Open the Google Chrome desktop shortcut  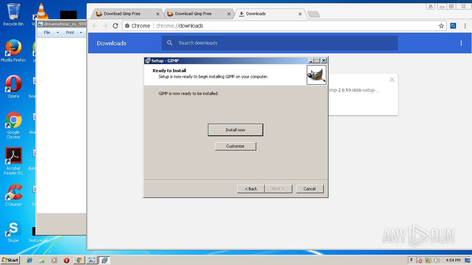pyautogui.click(x=13, y=125)
